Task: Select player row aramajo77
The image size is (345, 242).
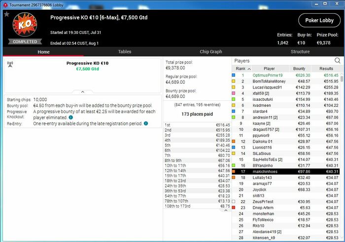Action: tap(285, 183)
